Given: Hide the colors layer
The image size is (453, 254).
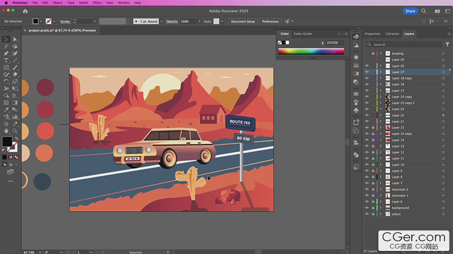Looking at the screenshot, I should (x=367, y=214).
